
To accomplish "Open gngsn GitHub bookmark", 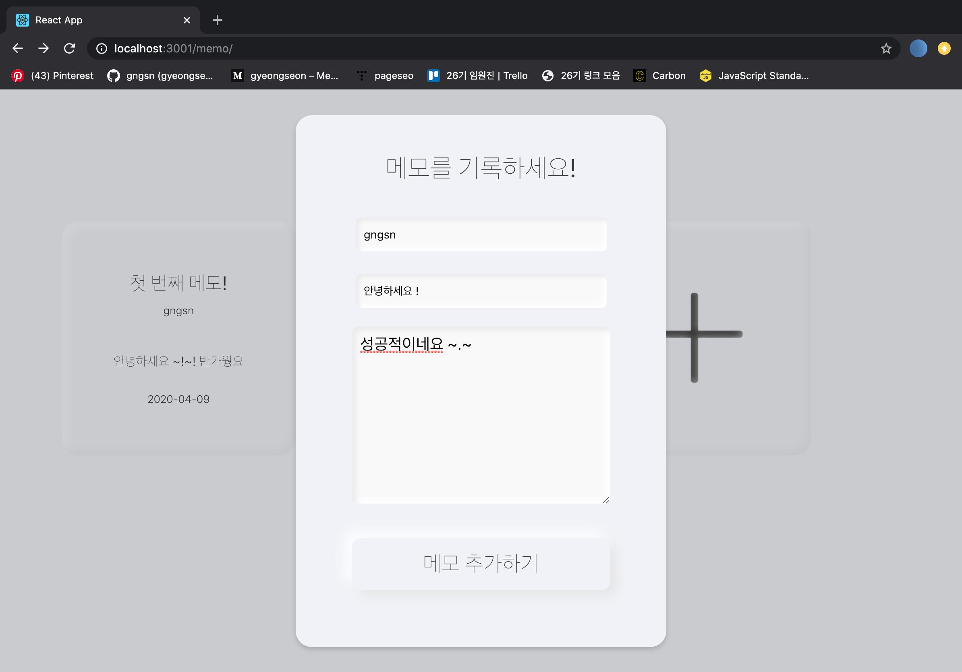I will 160,76.
